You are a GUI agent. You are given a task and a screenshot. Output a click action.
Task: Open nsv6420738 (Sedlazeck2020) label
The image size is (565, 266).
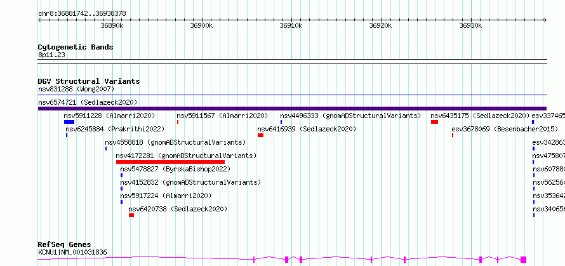click(178, 209)
